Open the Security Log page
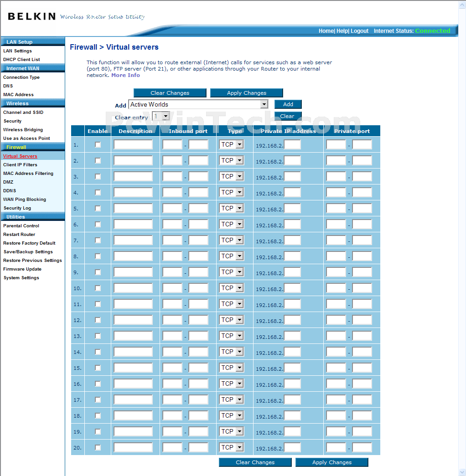 point(17,208)
